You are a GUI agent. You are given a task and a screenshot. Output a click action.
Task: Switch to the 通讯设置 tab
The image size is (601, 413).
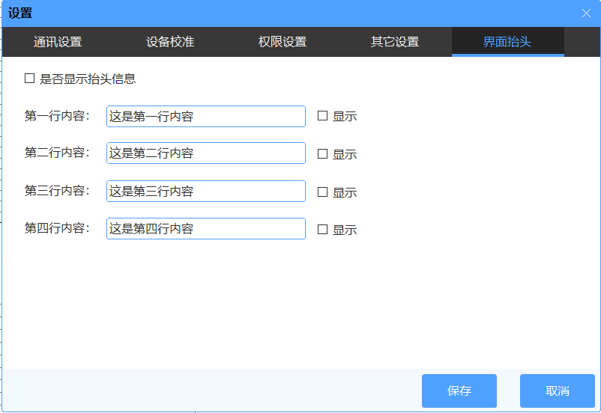58,42
